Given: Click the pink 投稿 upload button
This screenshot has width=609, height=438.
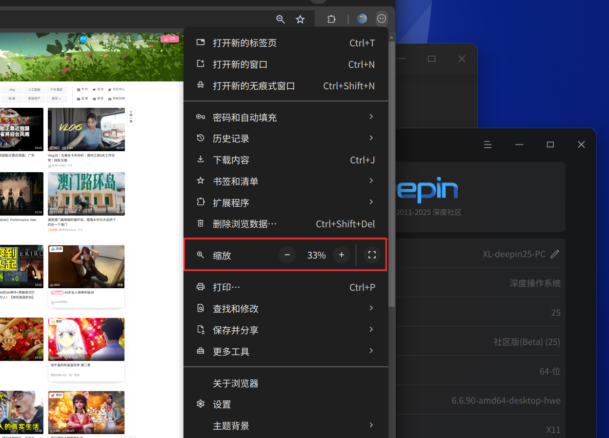Looking at the screenshot, I should [170, 39].
